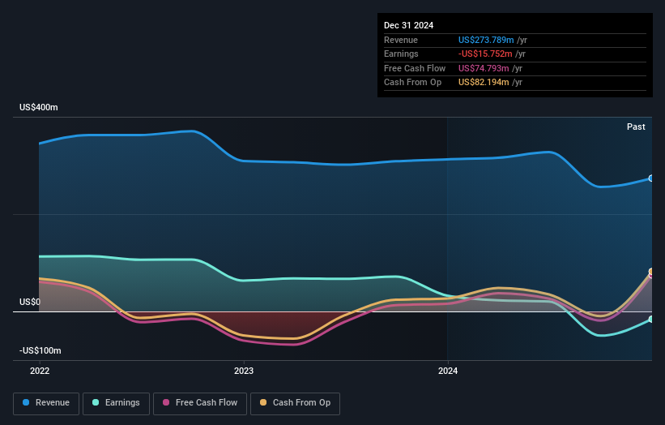This screenshot has width=665, height=425.
Task: Click the 2023 x-axis label
Action: [x=244, y=371]
